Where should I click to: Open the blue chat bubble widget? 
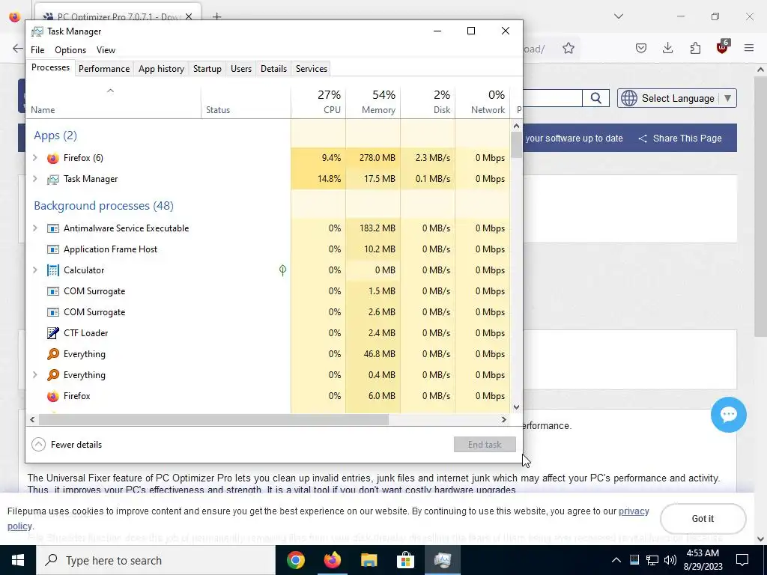[x=728, y=415]
